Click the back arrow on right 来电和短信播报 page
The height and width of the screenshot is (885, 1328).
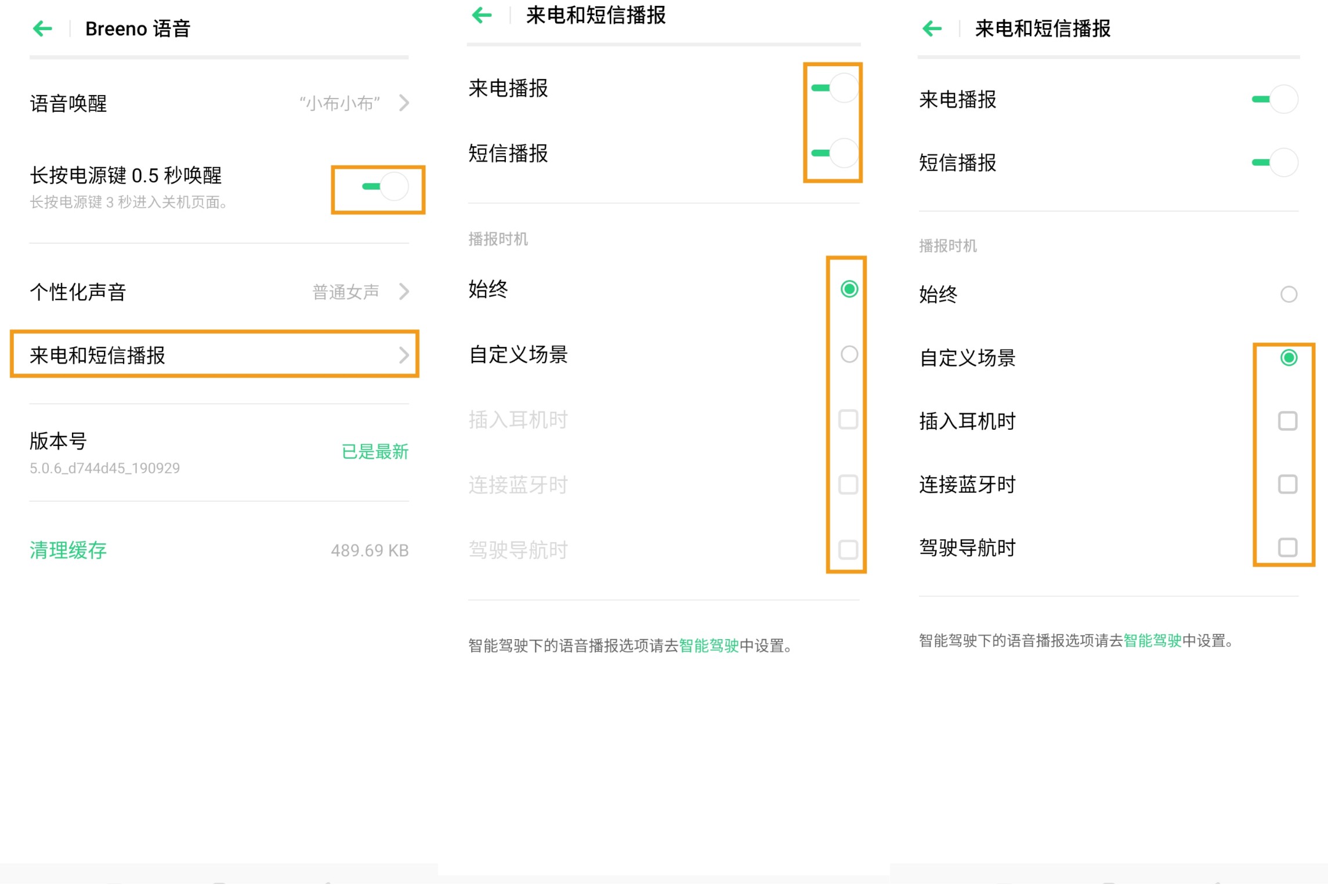click(932, 28)
